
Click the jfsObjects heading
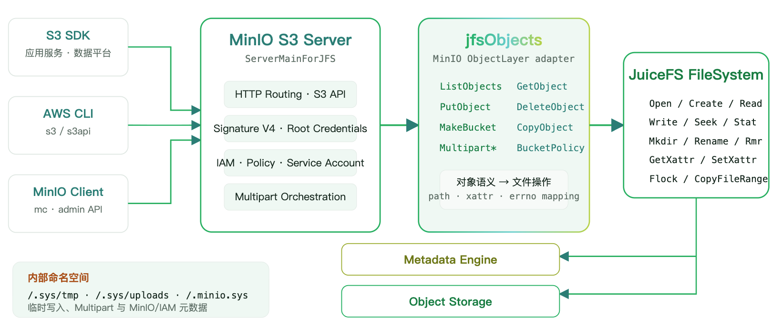[504, 40]
